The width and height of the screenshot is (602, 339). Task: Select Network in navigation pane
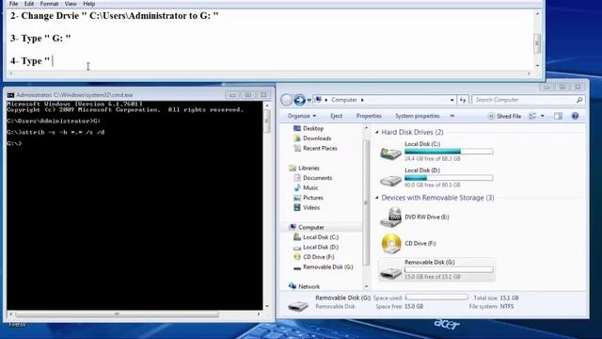click(304, 286)
